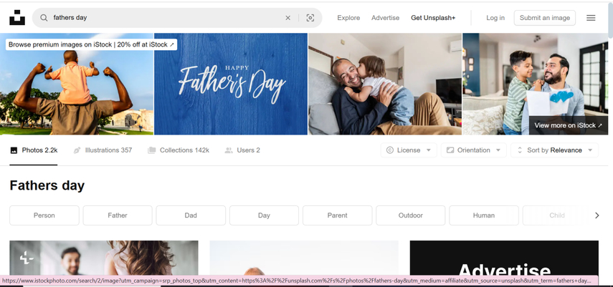This screenshot has width=613, height=287.
Task: Open visual search camera icon
Action: coord(310,18)
